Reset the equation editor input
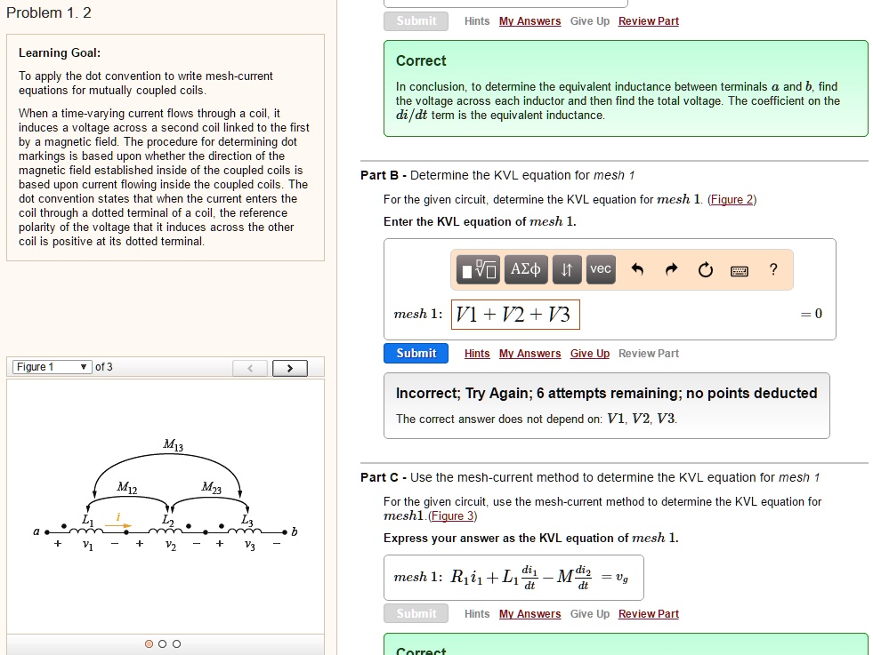873x655 pixels. (706, 269)
